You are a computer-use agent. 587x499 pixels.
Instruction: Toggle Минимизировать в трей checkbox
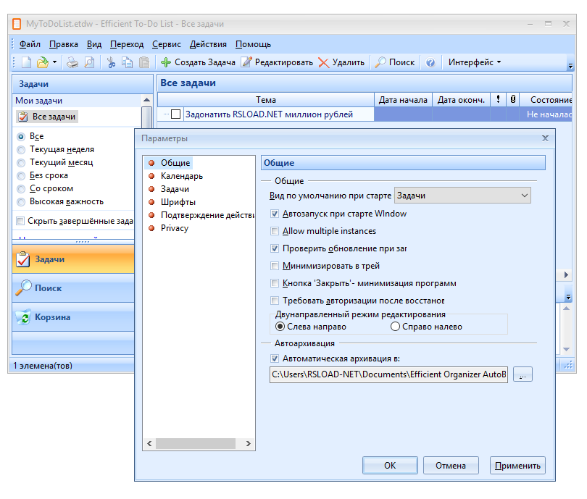point(275,266)
